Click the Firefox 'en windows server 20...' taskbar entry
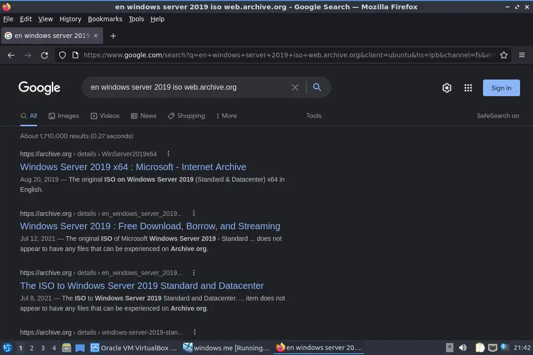Screen dimensions: 533x355 (x=318, y=348)
